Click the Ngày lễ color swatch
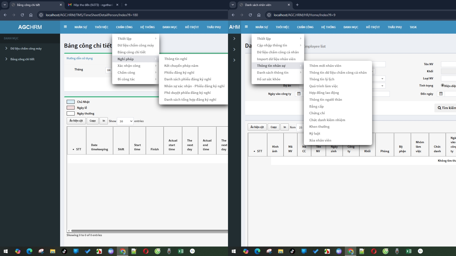 click(x=71, y=108)
